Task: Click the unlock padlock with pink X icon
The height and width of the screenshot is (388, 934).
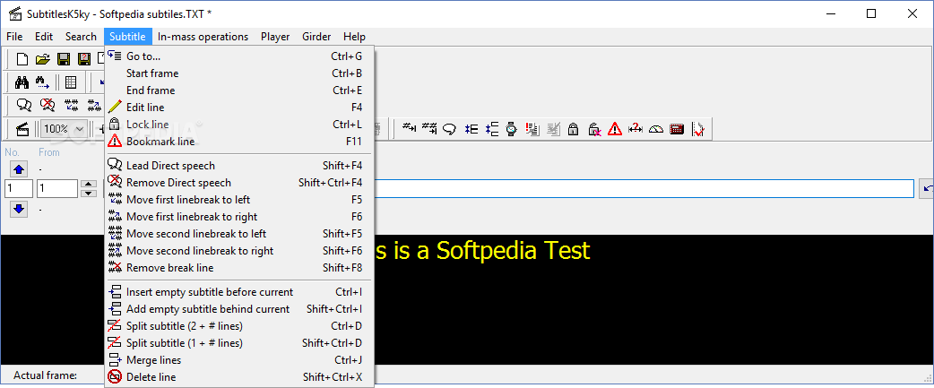Action: point(594,128)
